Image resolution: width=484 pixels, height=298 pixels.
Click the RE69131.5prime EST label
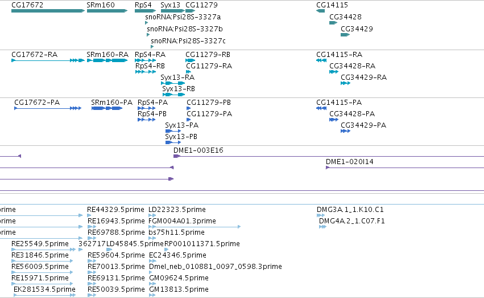pos(116,278)
